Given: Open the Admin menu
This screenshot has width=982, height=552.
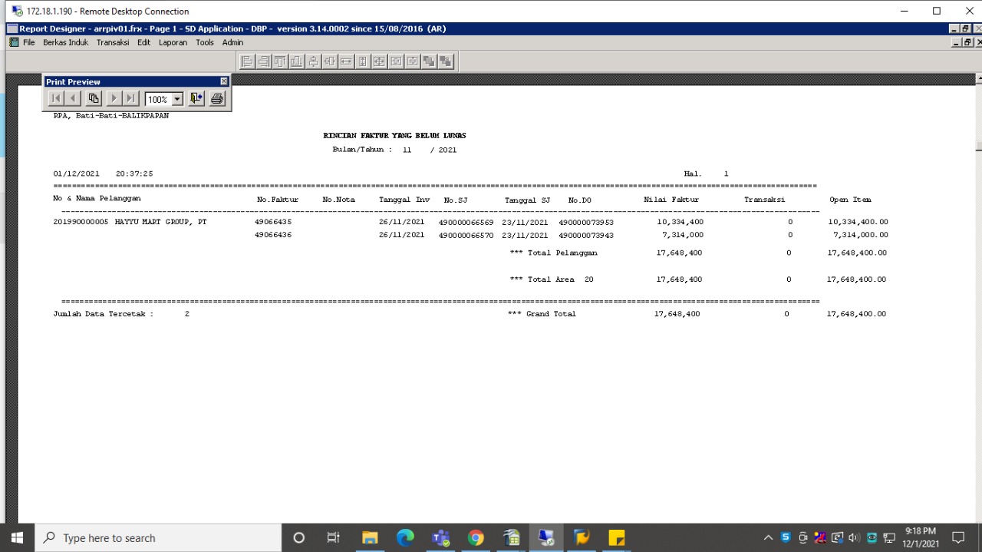Looking at the screenshot, I should 232,42.
